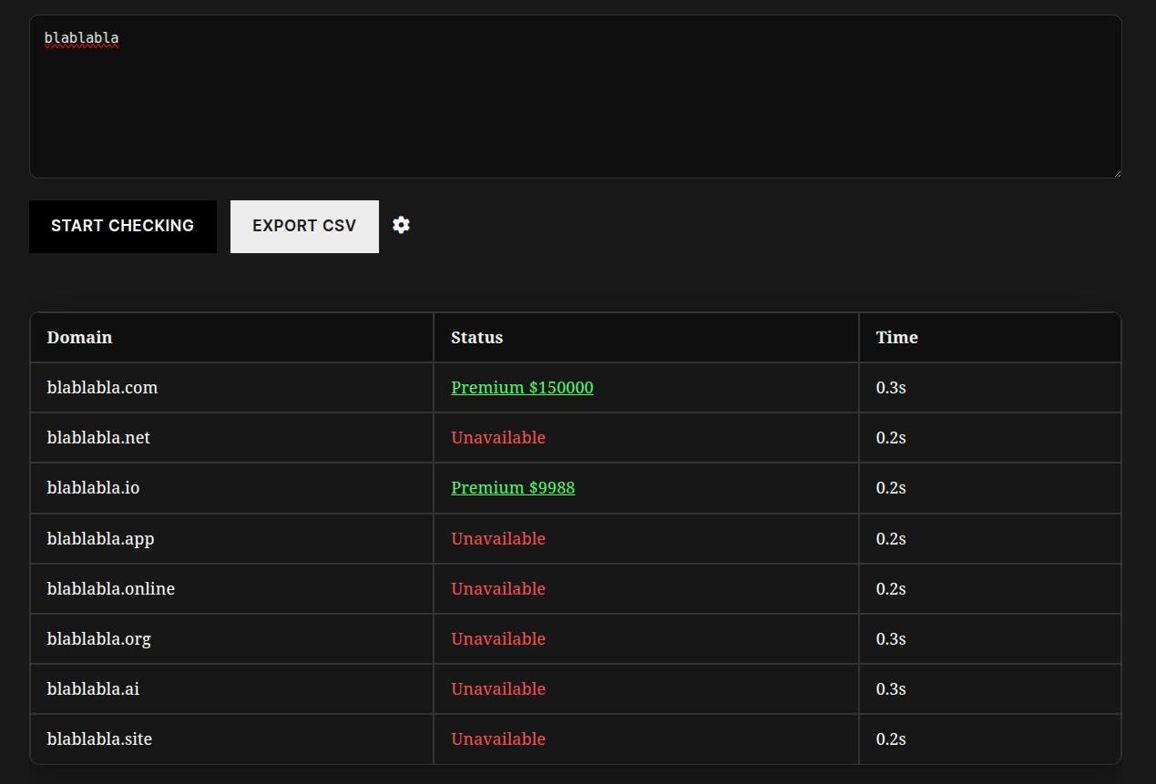Image resolution: width=1156 pixels, height=784 pixels.
Task: Click the typed word blablabla in the input
Action: click(81, 37)
